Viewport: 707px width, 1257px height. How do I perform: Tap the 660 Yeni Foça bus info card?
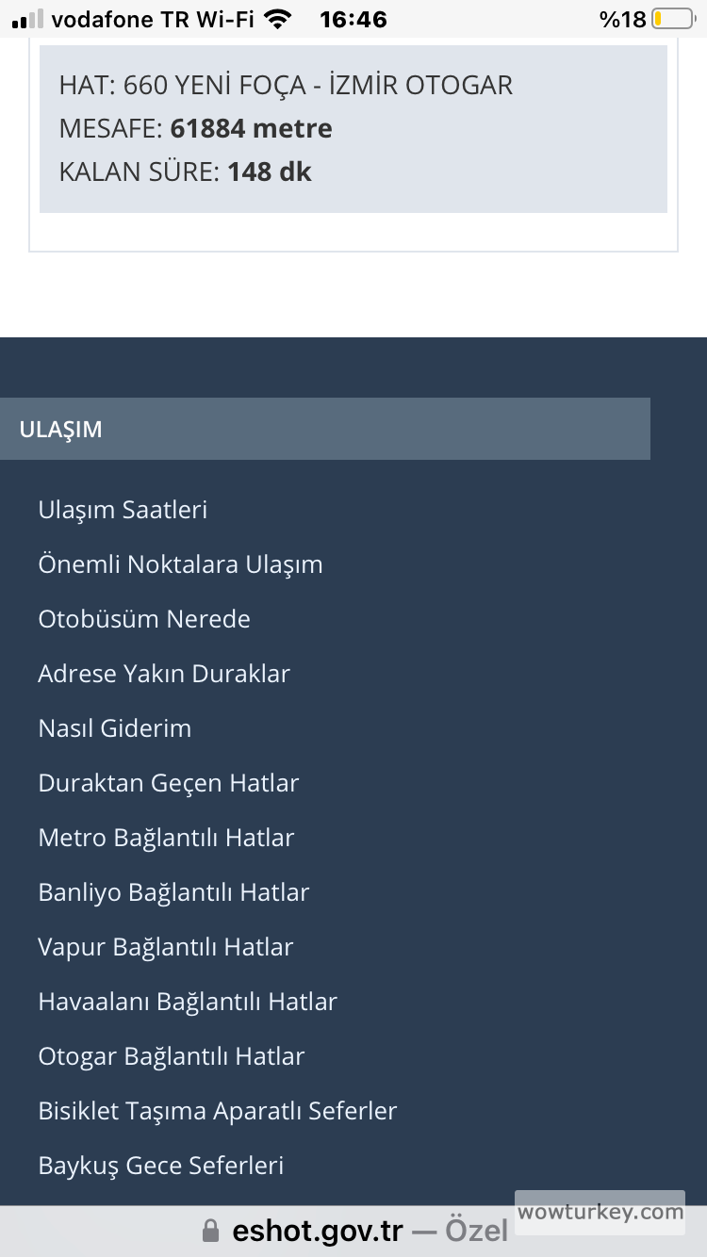click(x=353, y=129)
